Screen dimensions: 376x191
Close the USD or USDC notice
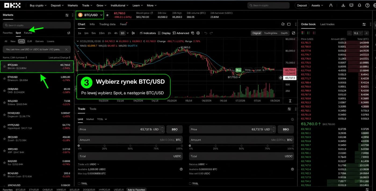pos(66,49)
